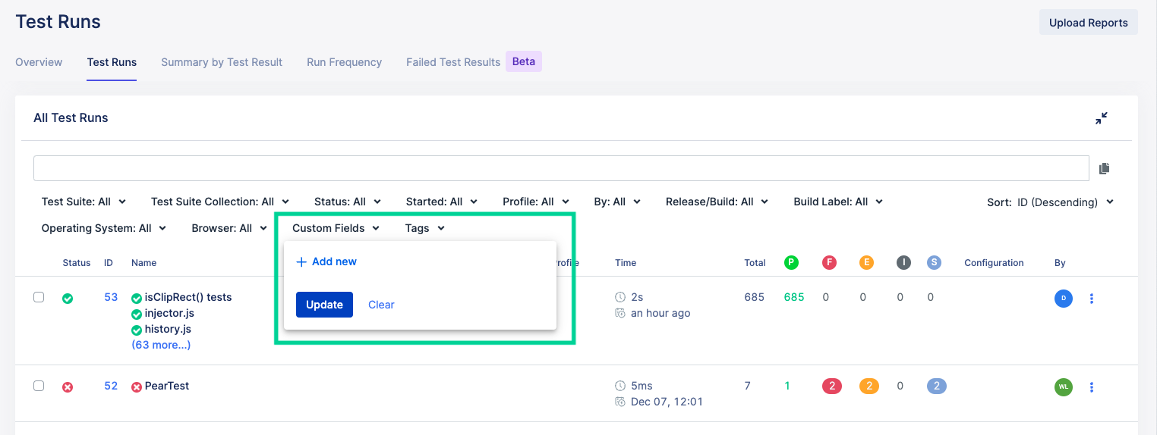Open the Run Frequency tab
The width and height of the screenshot is (1157, 435).
tap(344, 62)
